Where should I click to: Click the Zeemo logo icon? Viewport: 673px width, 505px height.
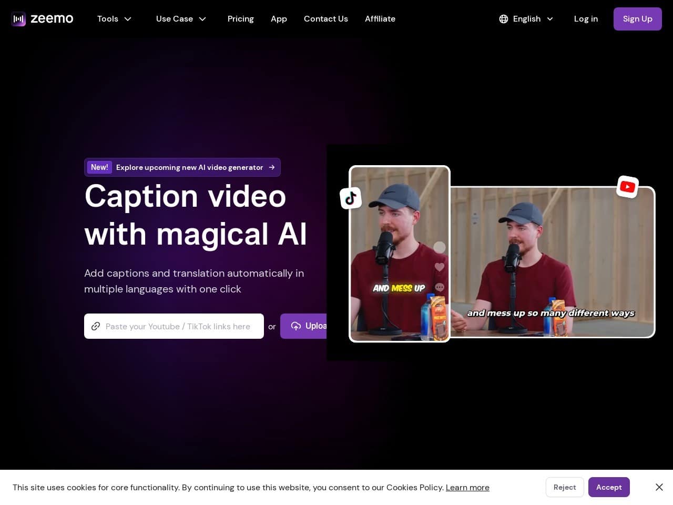18,19
